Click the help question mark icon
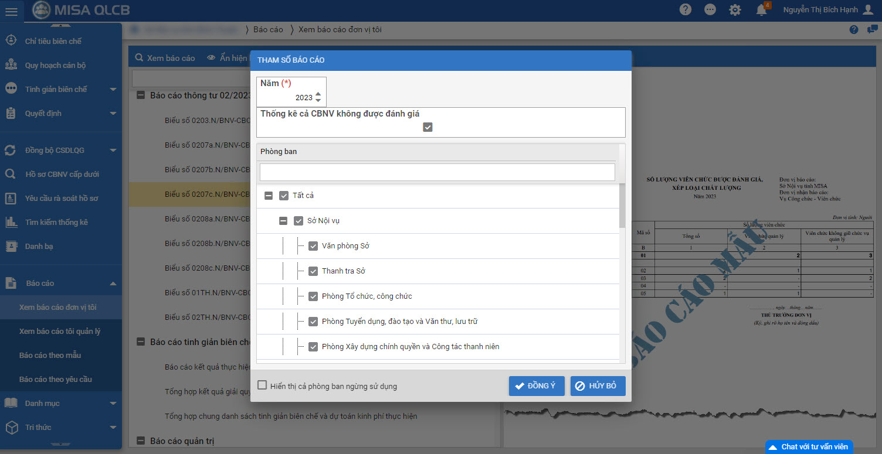Viewport: 882px width, 454px height. (685, 10)
